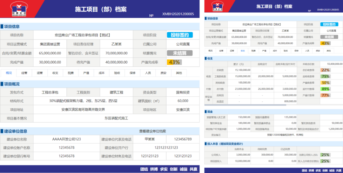Switch to the 税费 tab in left panel
This screenshot has width=343, height=173.
coord(71,73)
